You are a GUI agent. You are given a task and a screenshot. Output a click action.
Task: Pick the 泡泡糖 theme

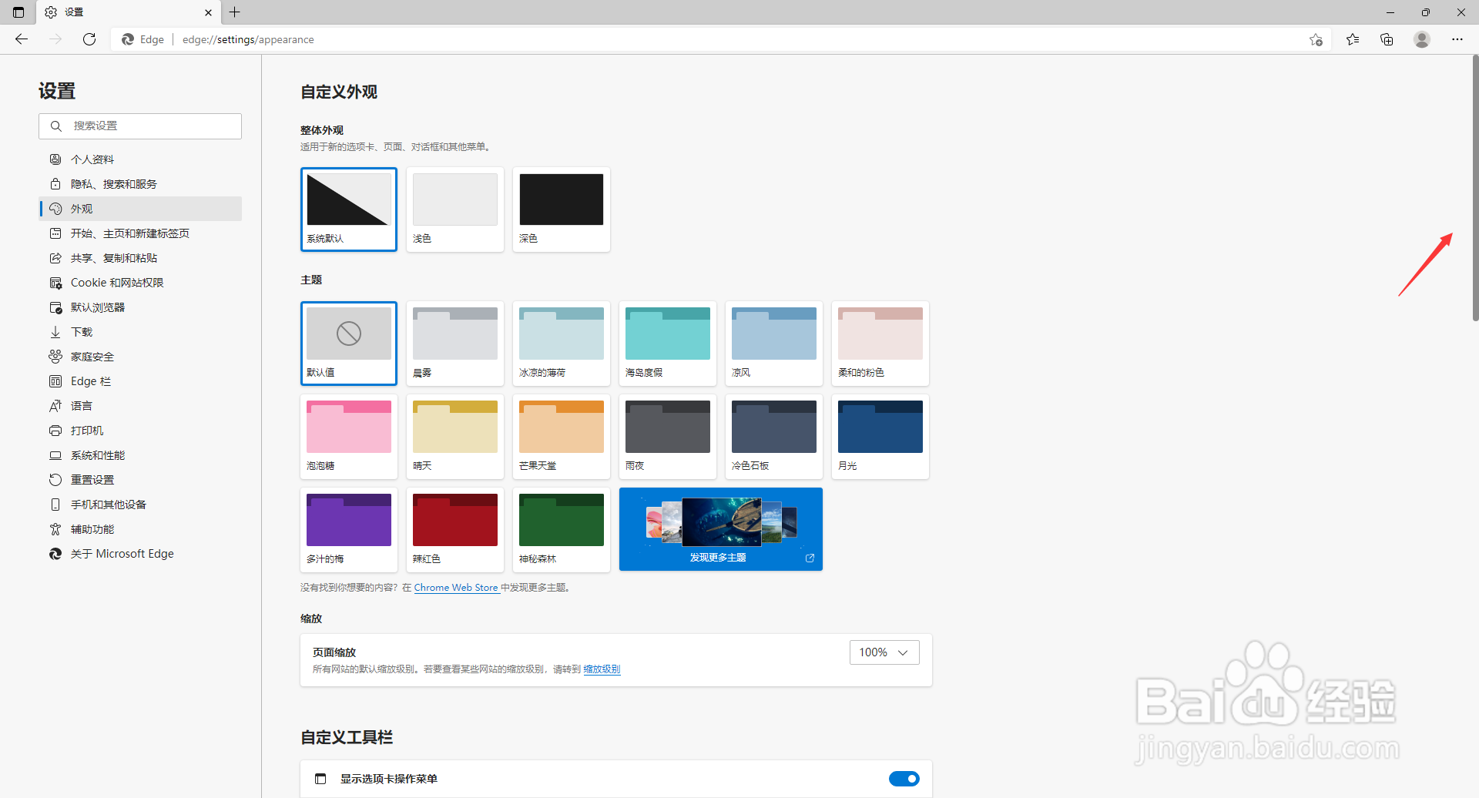click(x=349, y=437)
